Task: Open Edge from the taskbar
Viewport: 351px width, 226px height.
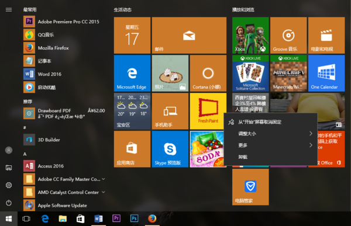Action: pos(45,219)
